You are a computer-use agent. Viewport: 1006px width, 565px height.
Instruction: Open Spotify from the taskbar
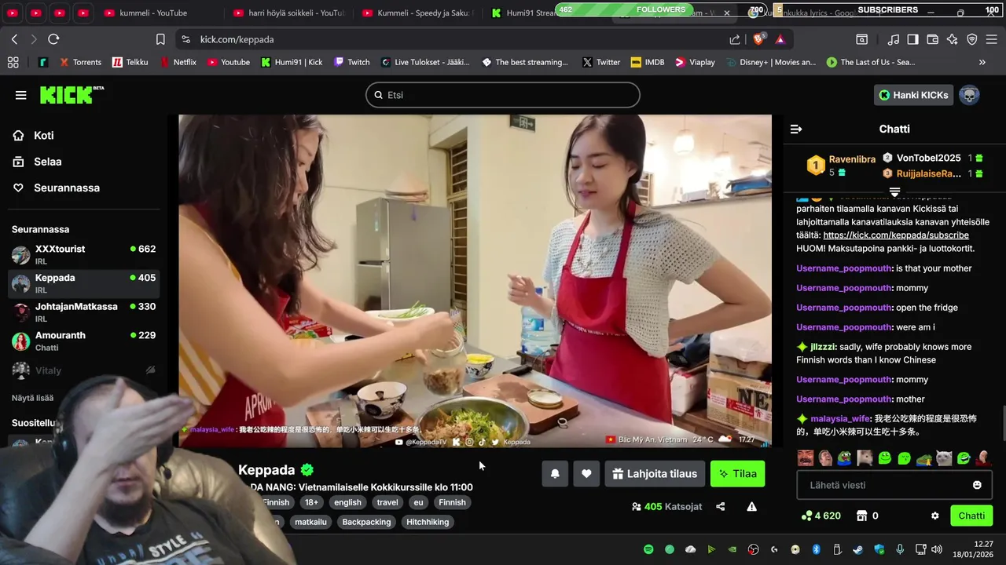(648, 549)
